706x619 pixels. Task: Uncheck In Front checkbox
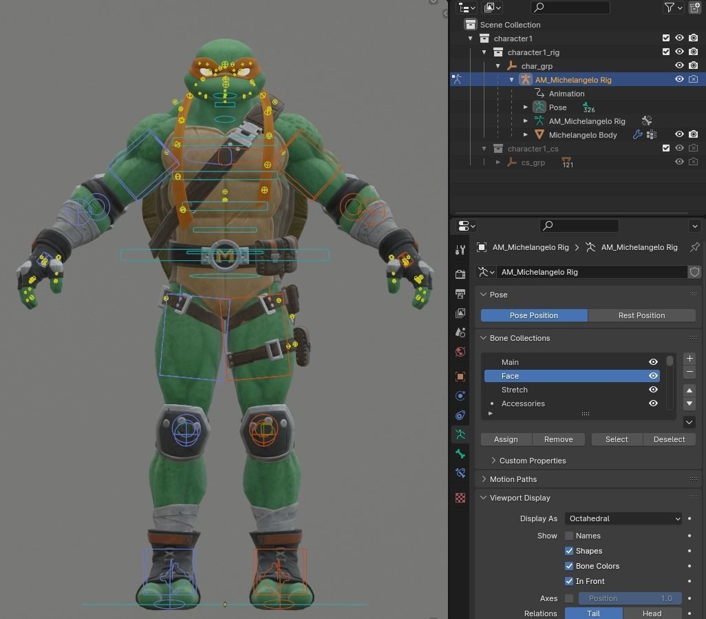click(569, 581)
